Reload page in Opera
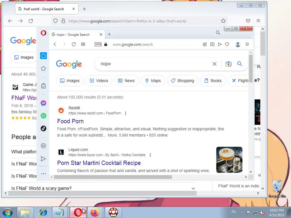Screen dimensions: 291x218 coord(74,44)
